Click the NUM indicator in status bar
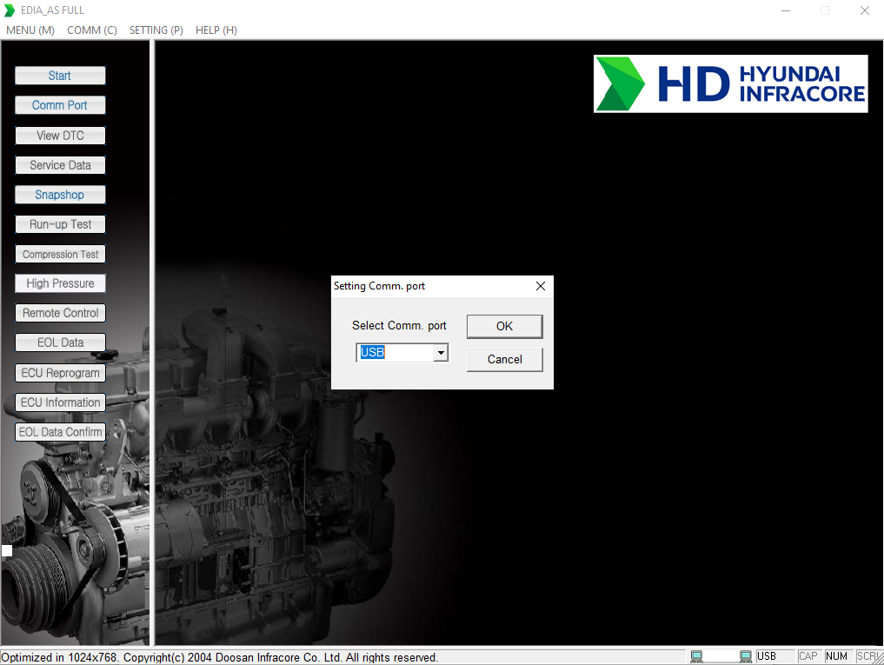The width and height of the screenshot is (884, 665). coord(837,656)
